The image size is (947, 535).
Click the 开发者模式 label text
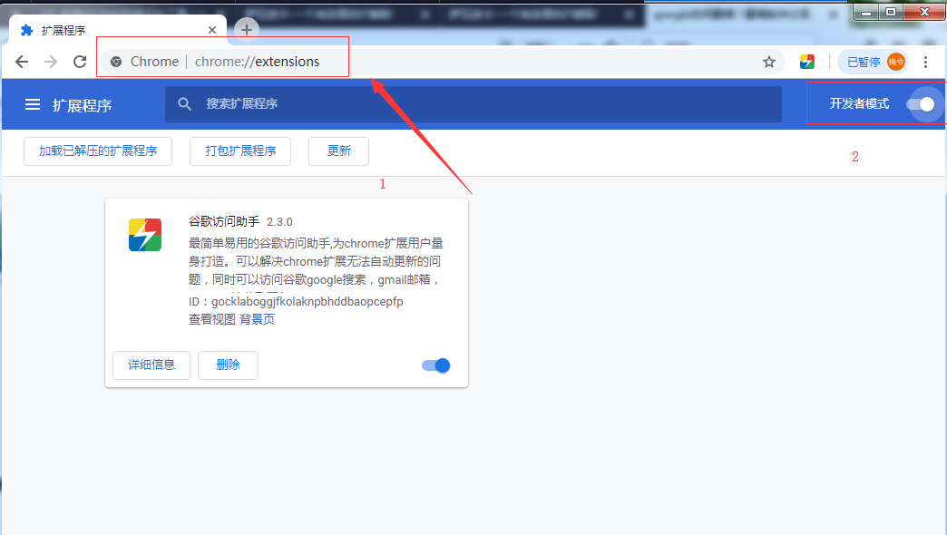click(x=859, y=104)
